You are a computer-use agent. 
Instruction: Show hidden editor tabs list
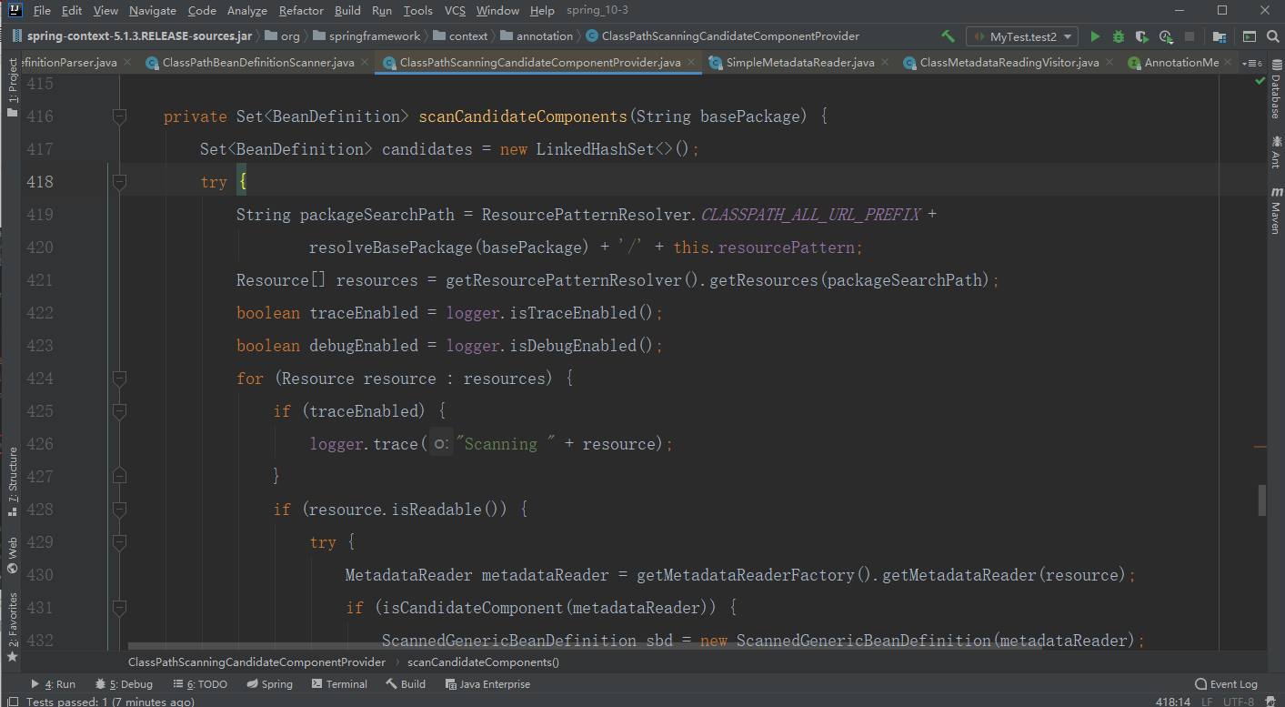pyautogui.click(x=1254, y=63)
